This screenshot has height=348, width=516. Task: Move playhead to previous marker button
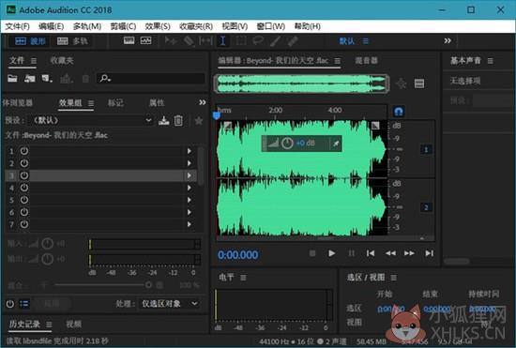(371, 253)
